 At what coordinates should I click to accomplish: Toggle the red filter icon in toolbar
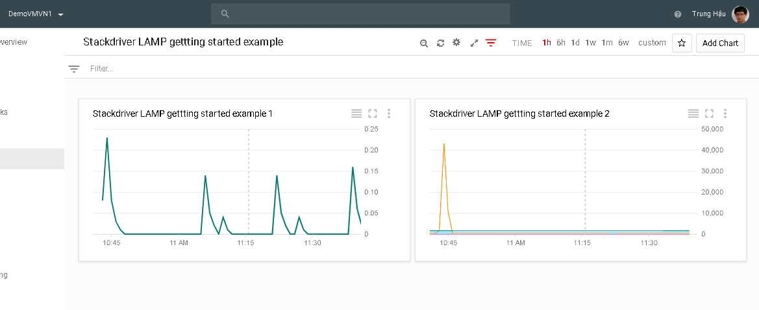[491, 43]
